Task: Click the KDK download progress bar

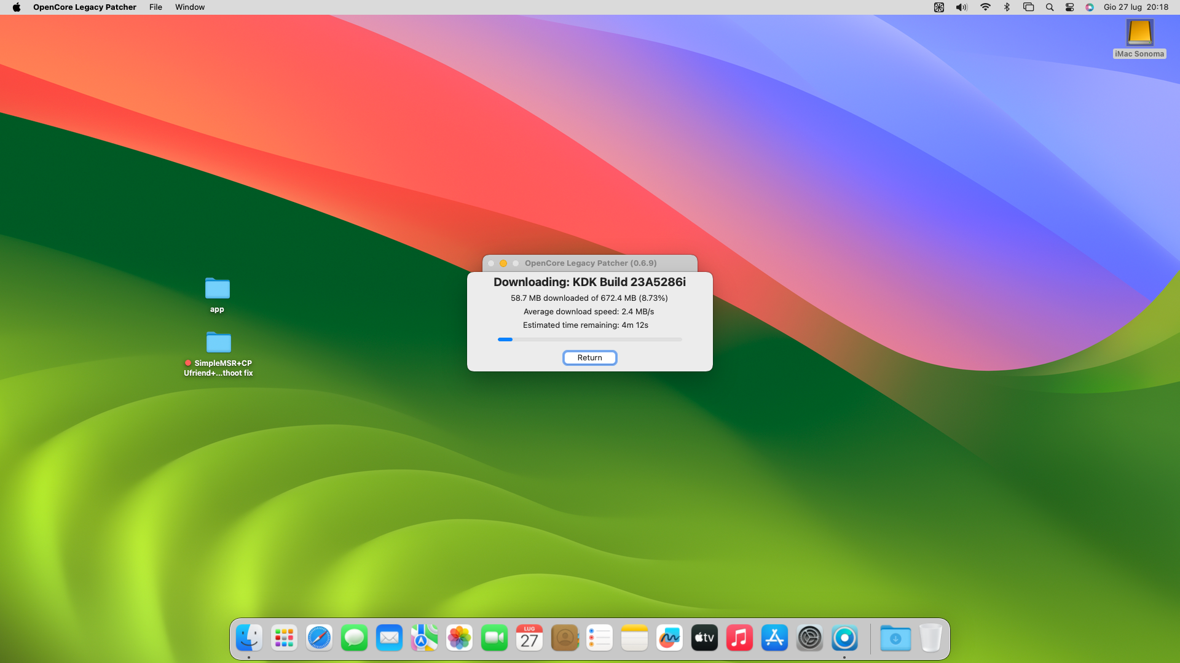Action: click(x=589, y=339)
